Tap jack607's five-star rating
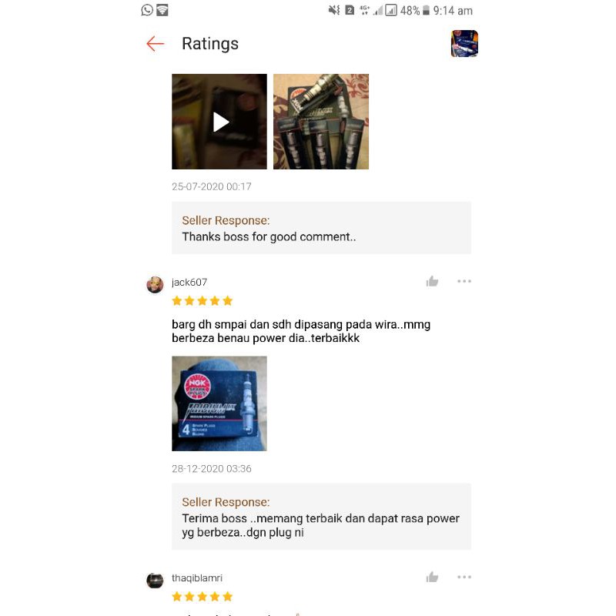 (x=203, y=301)
